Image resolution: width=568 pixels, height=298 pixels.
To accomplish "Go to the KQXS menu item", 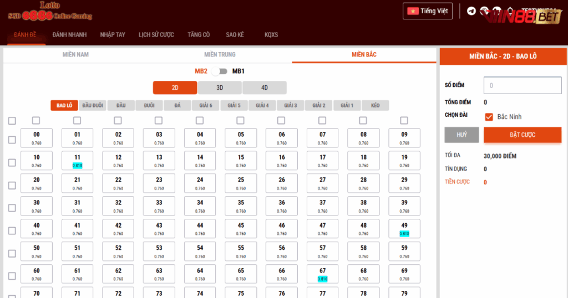I will 271,35.
